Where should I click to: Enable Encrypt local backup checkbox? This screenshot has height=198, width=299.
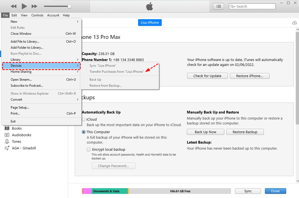coord(88,149)
